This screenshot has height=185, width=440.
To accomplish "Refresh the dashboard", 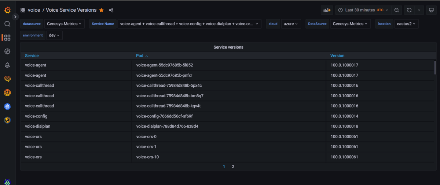I will (409, 10).
